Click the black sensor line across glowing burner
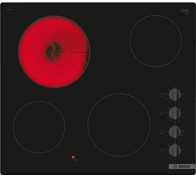 (x=67, y=52)
